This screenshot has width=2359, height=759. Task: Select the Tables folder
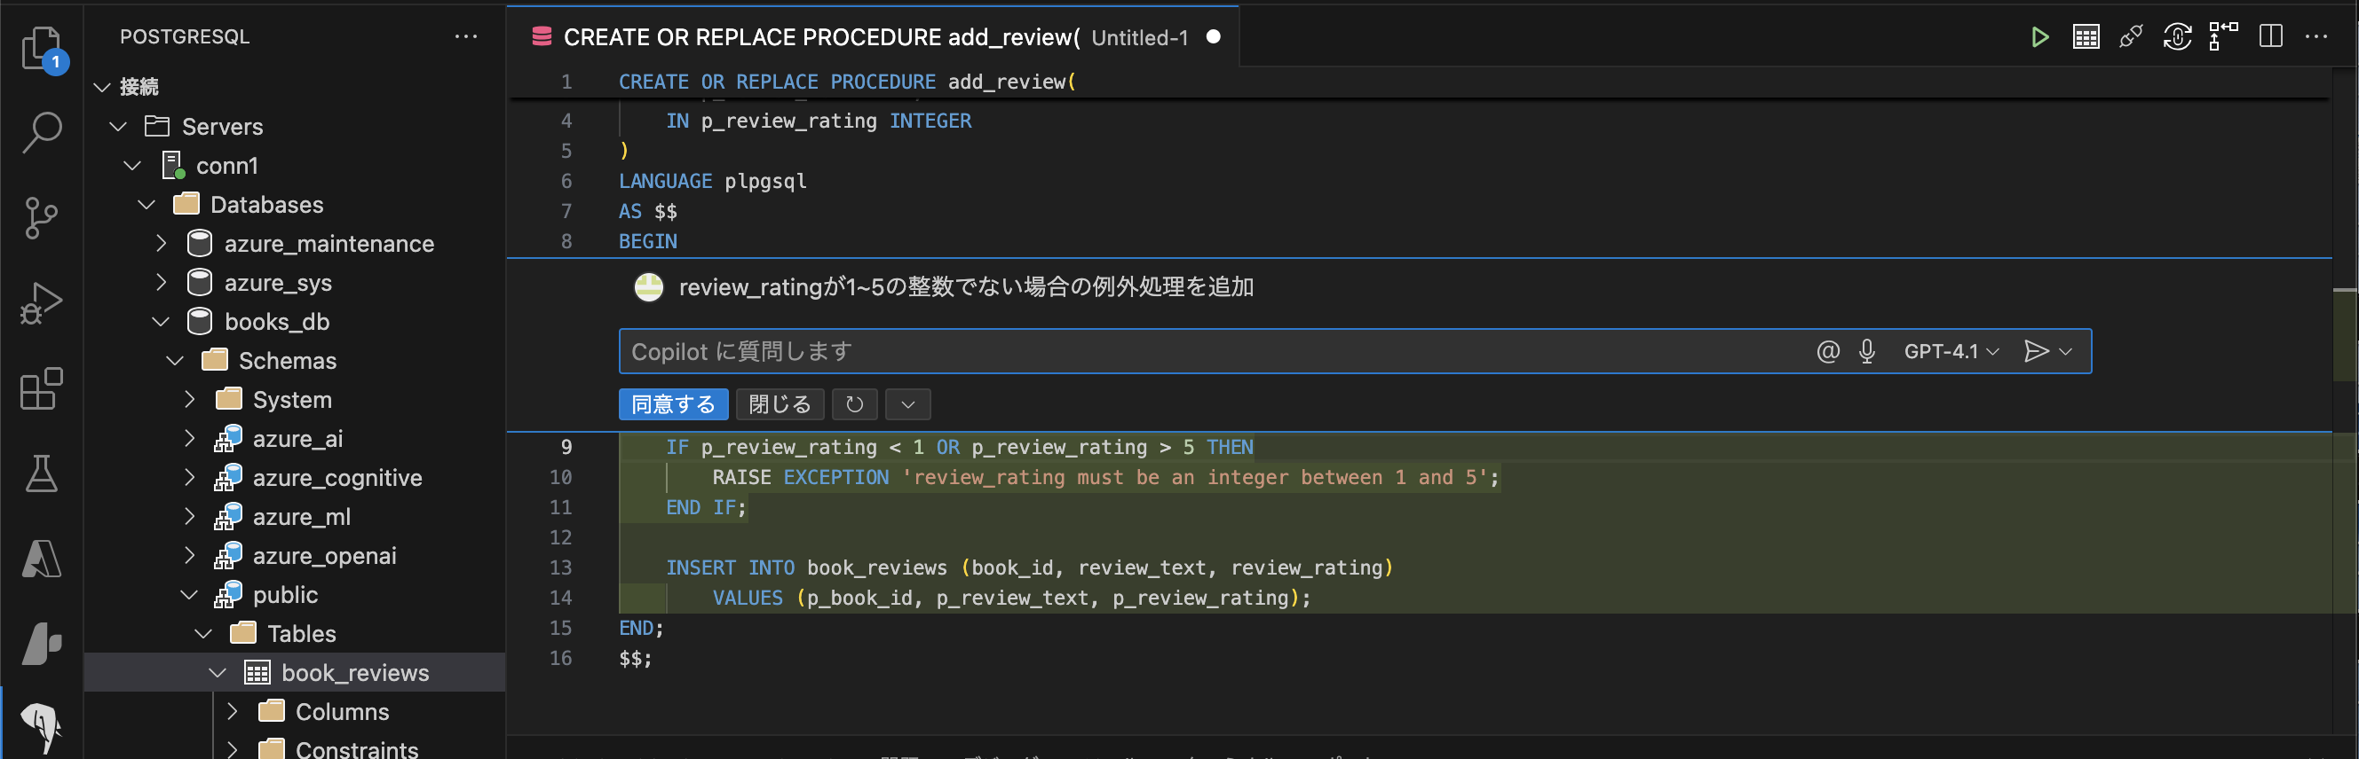[x=301, y=634]
